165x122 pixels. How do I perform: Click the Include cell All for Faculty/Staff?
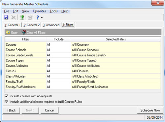click(58, 82)
